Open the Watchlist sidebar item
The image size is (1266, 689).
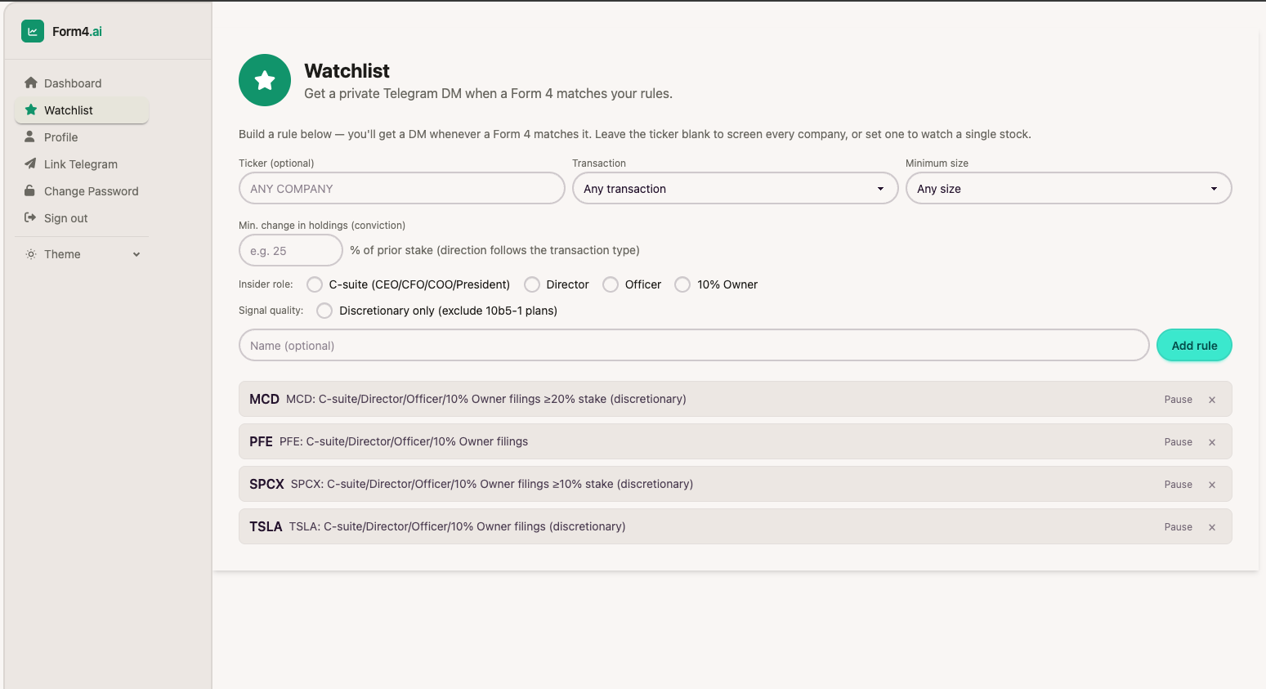point(82,110)
